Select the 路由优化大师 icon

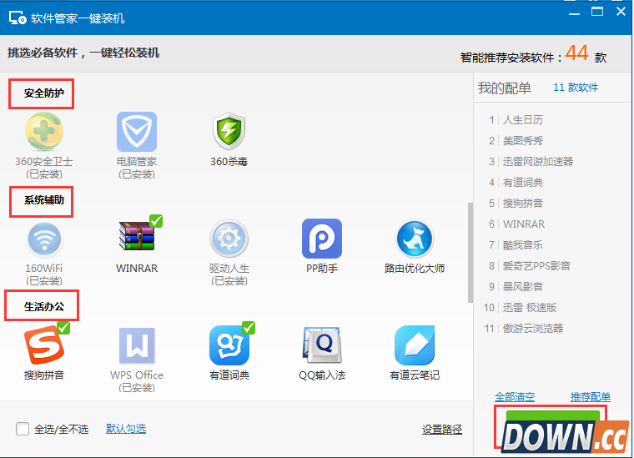(x=415, y=239)
